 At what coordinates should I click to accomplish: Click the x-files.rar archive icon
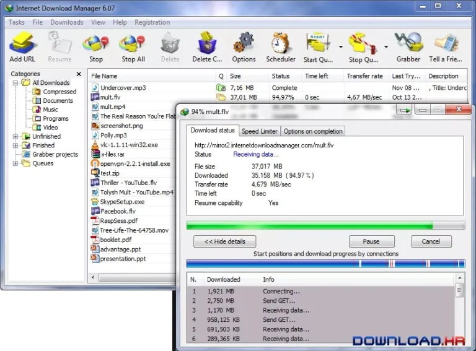tap(95, 154)
